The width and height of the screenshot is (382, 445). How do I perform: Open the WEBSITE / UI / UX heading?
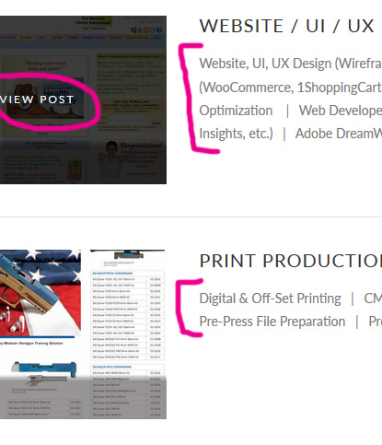tap(286, 26)
